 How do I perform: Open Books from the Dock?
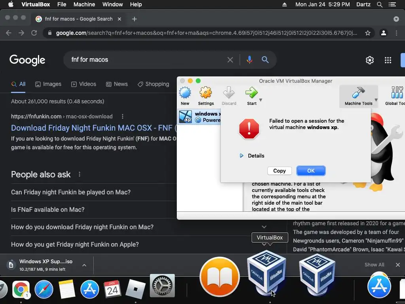(220, 277)
